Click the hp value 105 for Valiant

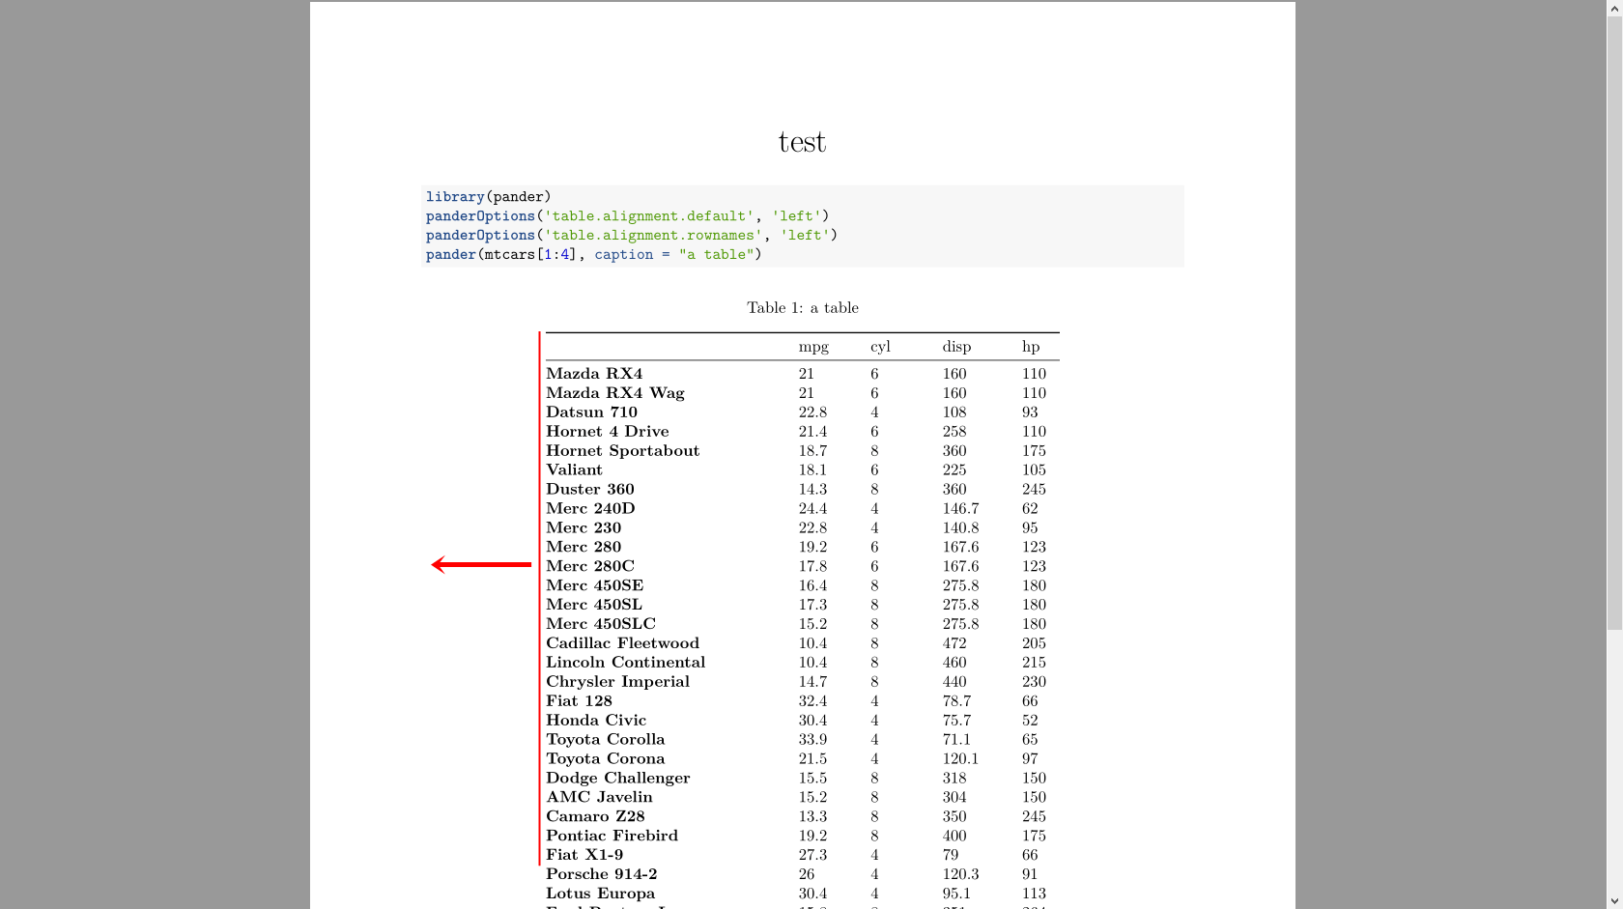(x=1034, y=469)
